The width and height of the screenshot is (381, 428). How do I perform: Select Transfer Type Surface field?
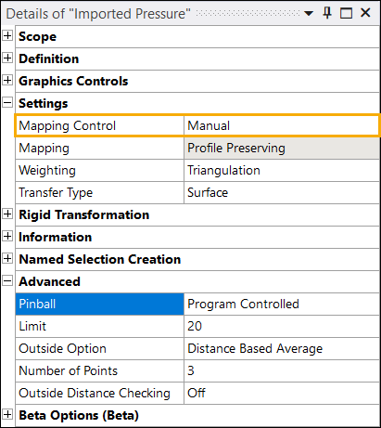(x=282, y=193)
